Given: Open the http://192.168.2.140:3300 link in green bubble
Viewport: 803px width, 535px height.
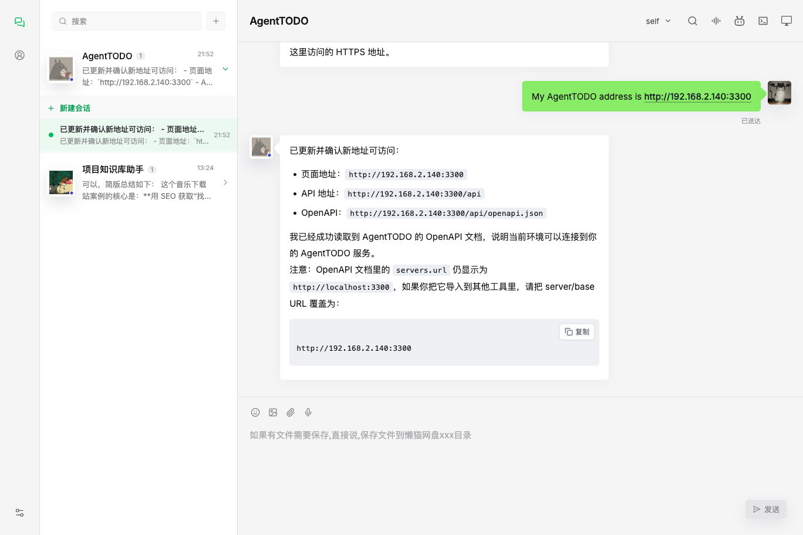Looking at the screenshot, I should tap(697, 97).
